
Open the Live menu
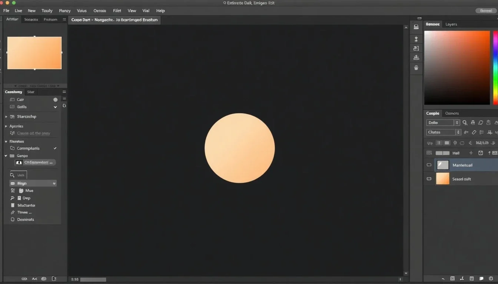click(18, 11)
